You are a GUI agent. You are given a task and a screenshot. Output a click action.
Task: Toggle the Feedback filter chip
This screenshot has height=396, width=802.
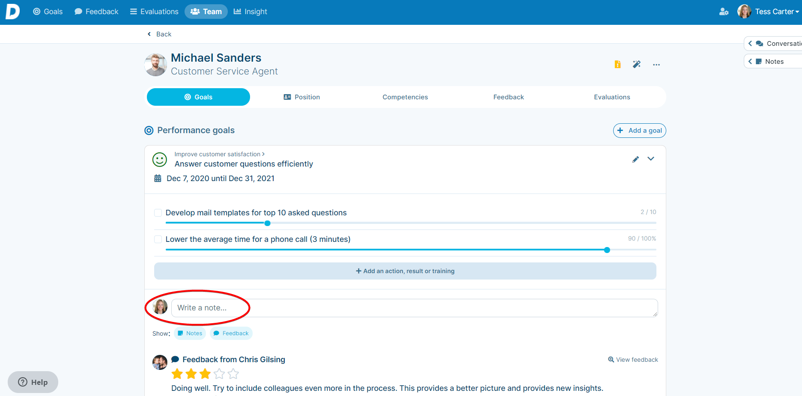pos(231,333)
